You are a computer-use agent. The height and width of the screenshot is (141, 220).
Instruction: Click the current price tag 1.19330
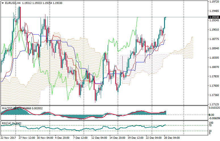(214, 17)
